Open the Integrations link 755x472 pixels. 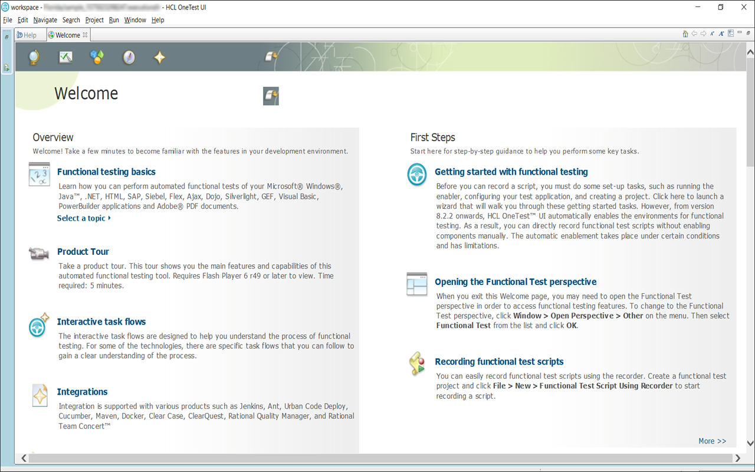[x=82, y=392]
